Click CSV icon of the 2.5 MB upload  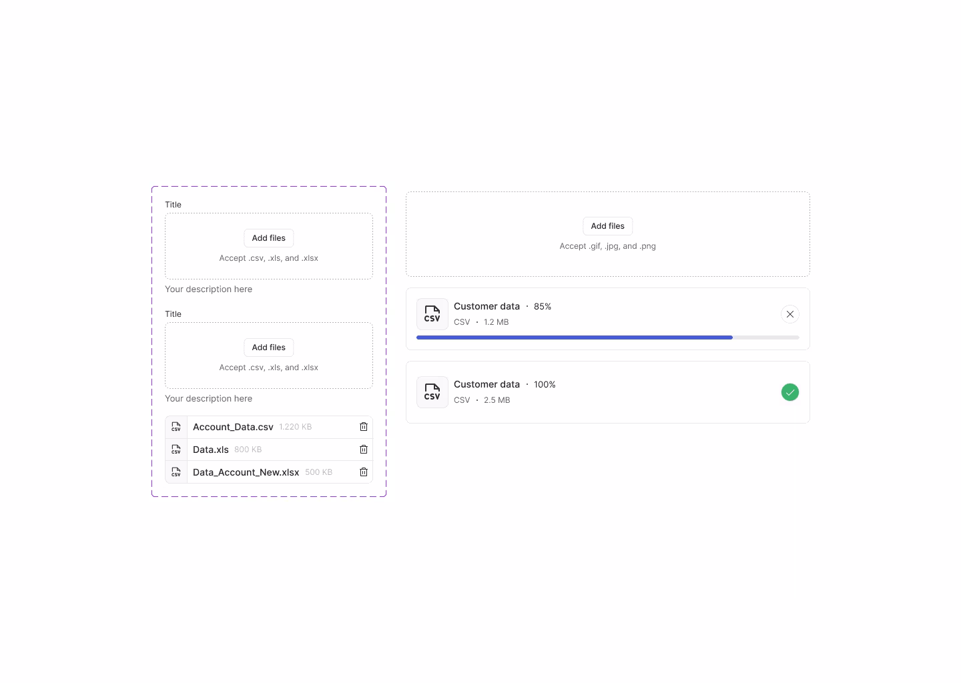[432, 392]
